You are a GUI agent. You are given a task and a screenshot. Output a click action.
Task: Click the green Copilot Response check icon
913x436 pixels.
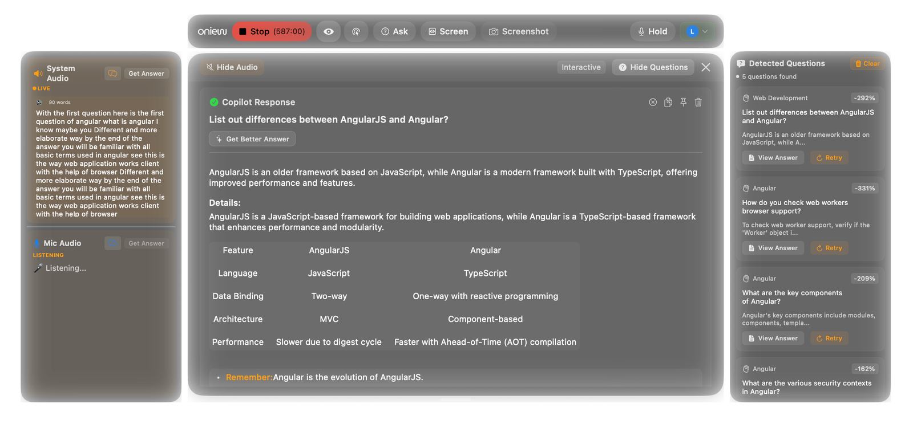coord(214,102)
